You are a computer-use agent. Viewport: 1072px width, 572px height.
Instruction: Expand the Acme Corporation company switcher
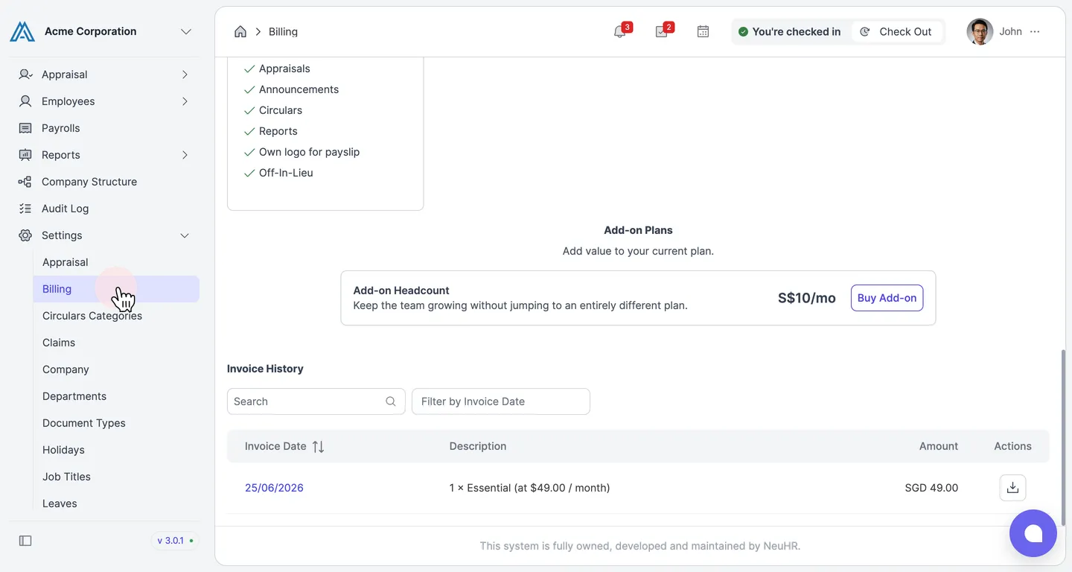tap(186, 31)
